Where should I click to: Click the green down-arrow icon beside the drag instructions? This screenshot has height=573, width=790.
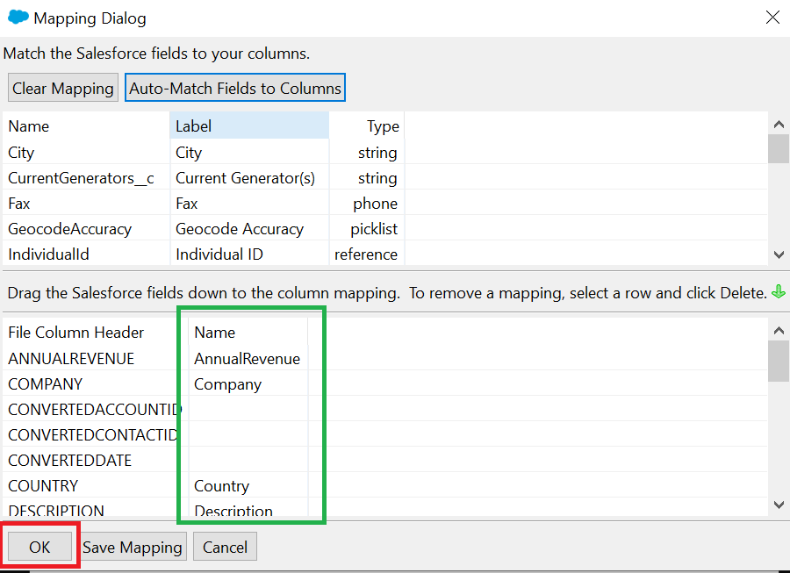click(779, 291)
